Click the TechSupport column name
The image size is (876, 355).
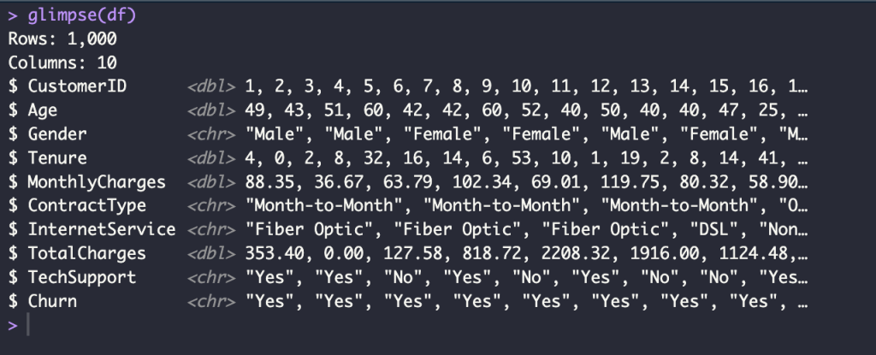(x=82, y=277)
